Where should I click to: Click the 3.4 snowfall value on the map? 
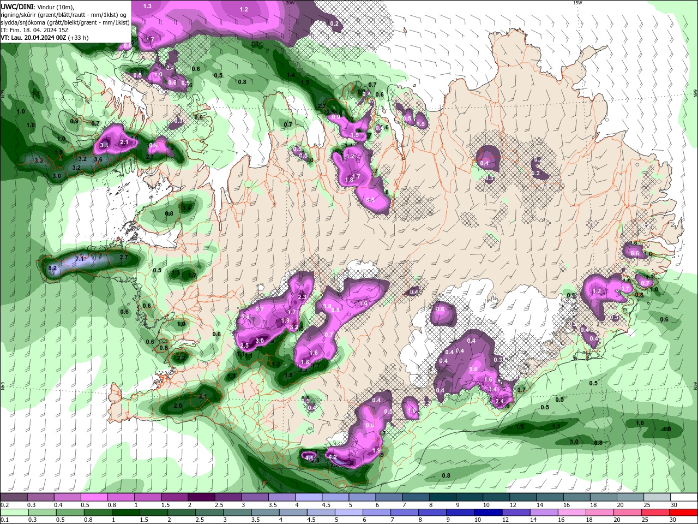click(104, 145)
